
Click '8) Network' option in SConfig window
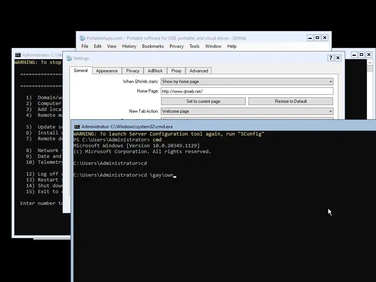coord(44,150)
